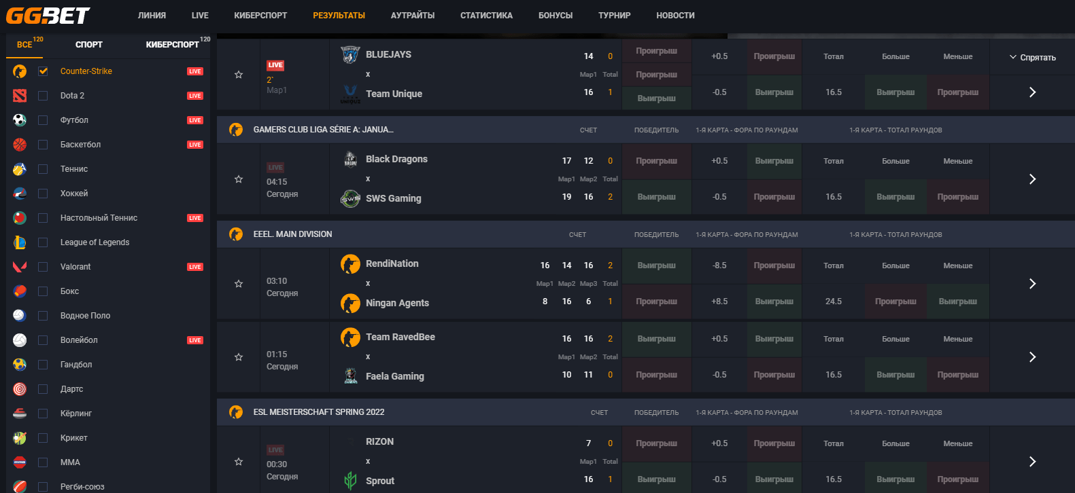This screenshot has width=1075, height=493.
Task: Click the BLUEJAYS team logo
Action: pyautogui.click(x=350, y=55)
